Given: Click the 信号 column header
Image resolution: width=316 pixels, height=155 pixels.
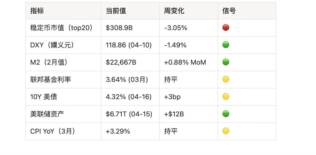Looking at the screenshot, I should click(229, 11).
